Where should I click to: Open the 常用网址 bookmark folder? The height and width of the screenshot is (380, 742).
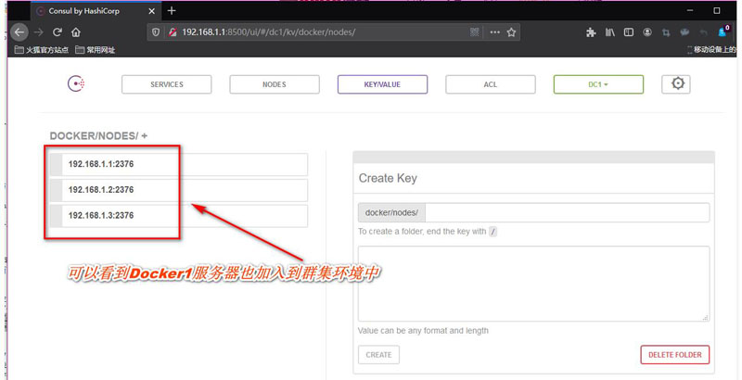(96, 50)
